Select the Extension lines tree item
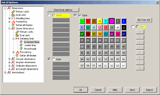The image size is (160, 95). click(32, 42)
